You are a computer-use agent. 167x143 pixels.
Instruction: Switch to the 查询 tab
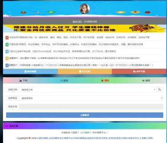tap(64, 81)
